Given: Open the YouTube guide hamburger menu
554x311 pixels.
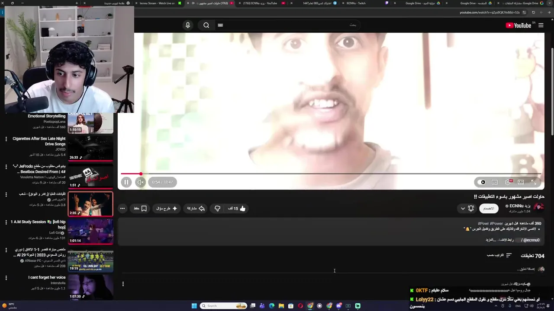Looking at the screenshot, I should 541,25.
